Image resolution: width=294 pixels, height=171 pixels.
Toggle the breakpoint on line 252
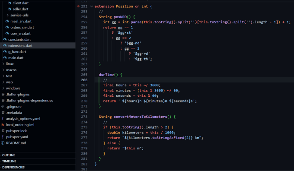pos(78,6)
